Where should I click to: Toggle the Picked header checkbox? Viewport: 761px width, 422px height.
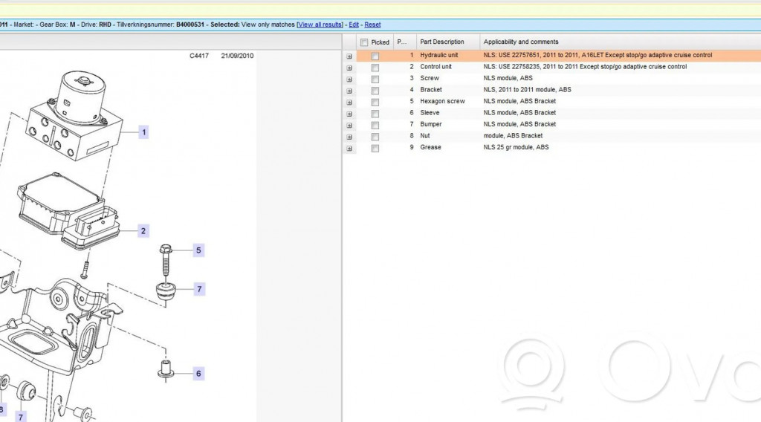[x=364, y=42]
